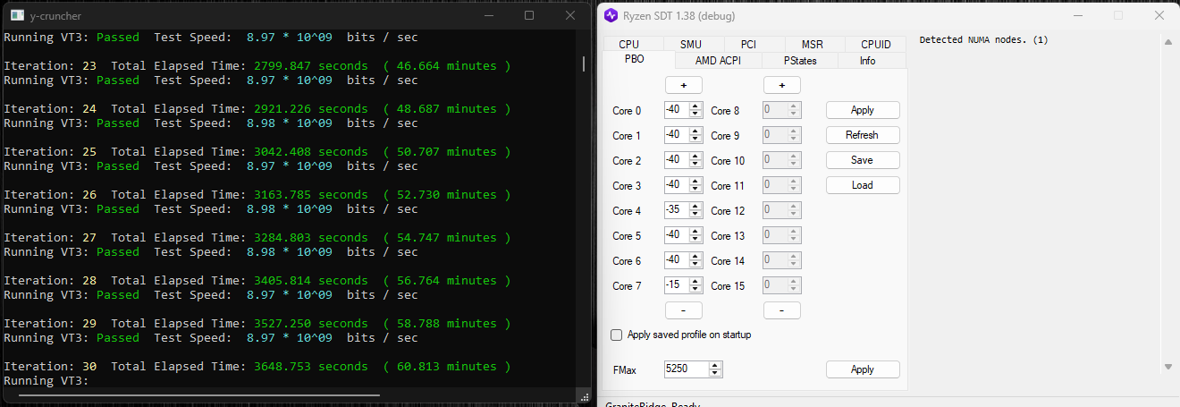Image resolution: width=1180 pixels, height=407 pixels.
Task: Click the 3648.753 seconds elapsed time
Action: 310,367
